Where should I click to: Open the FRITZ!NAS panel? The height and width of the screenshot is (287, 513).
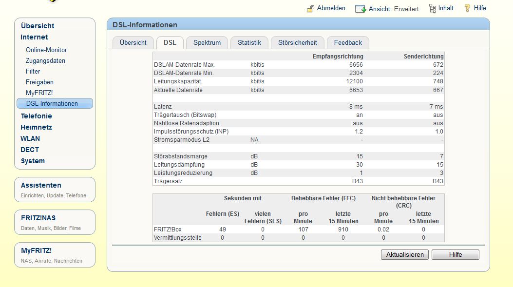(55, 223)
